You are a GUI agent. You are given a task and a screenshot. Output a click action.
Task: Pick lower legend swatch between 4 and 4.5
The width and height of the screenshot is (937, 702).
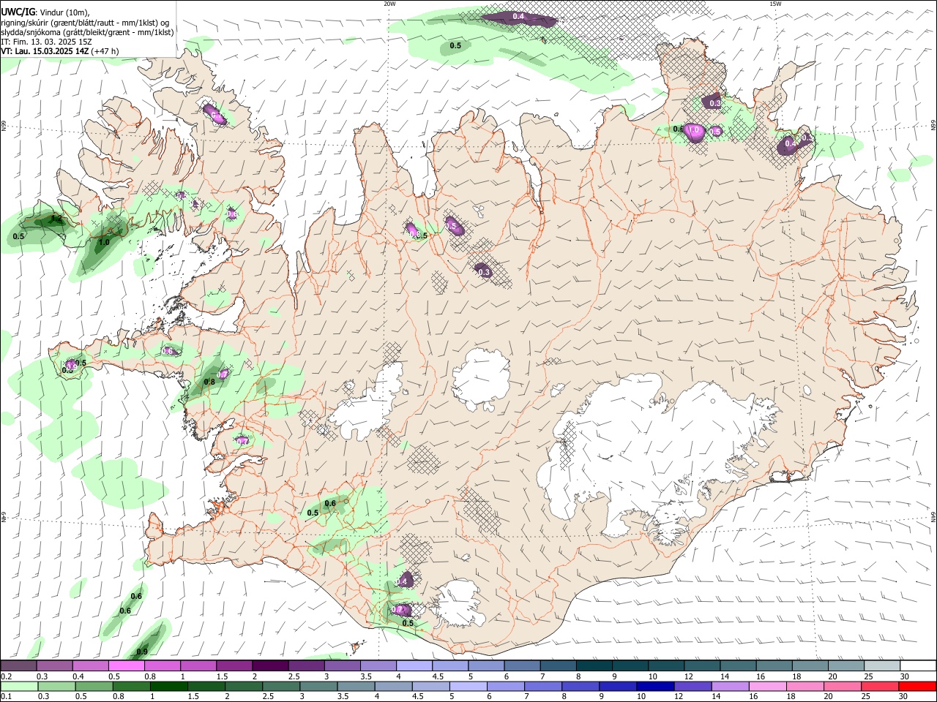[393, 686]
